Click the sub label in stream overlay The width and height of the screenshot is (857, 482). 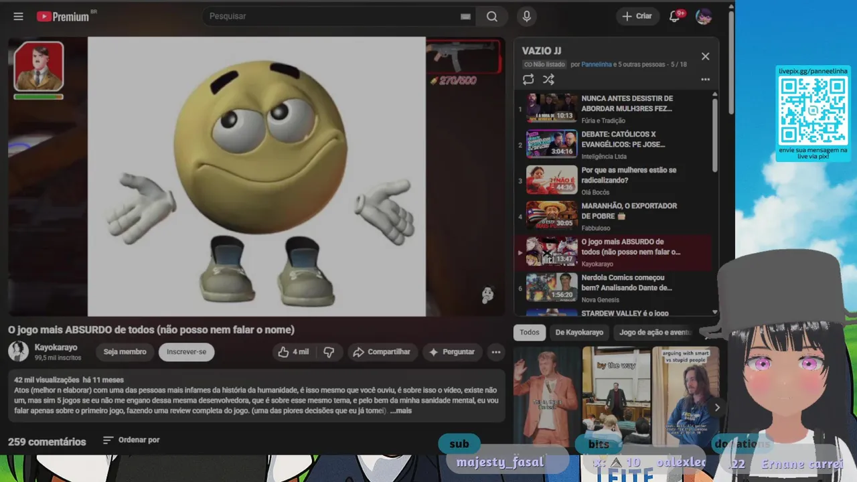click(459, 444)
